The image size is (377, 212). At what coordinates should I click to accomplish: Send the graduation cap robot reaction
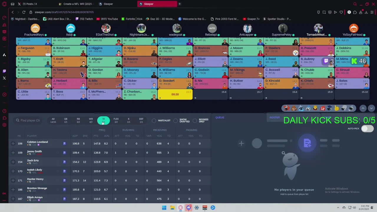pyautogui.click(x=330, y=108)
